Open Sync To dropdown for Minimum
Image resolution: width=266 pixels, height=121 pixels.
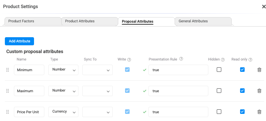point(98,70)
